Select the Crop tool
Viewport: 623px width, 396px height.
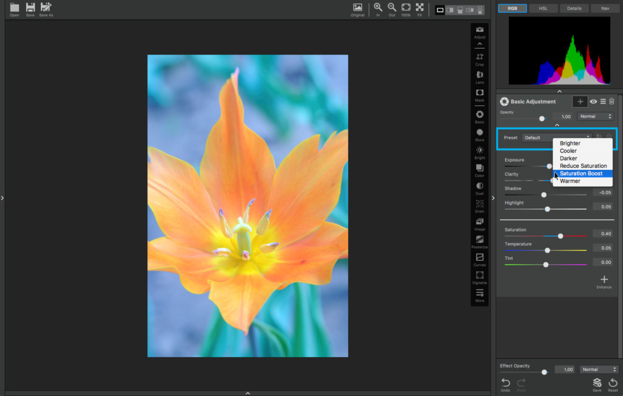[x=479, y=59]
